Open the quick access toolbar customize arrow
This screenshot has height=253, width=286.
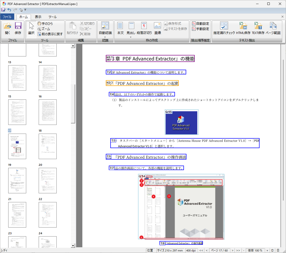(25, 10)
